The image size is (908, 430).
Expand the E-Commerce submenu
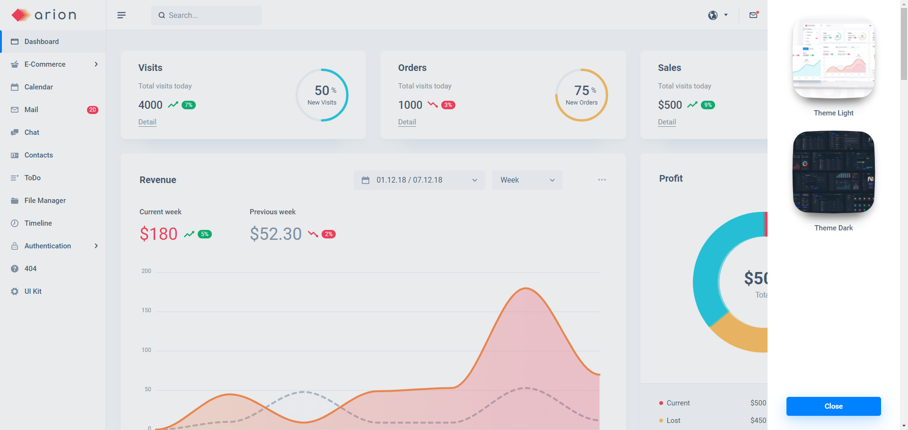(96, 64)
